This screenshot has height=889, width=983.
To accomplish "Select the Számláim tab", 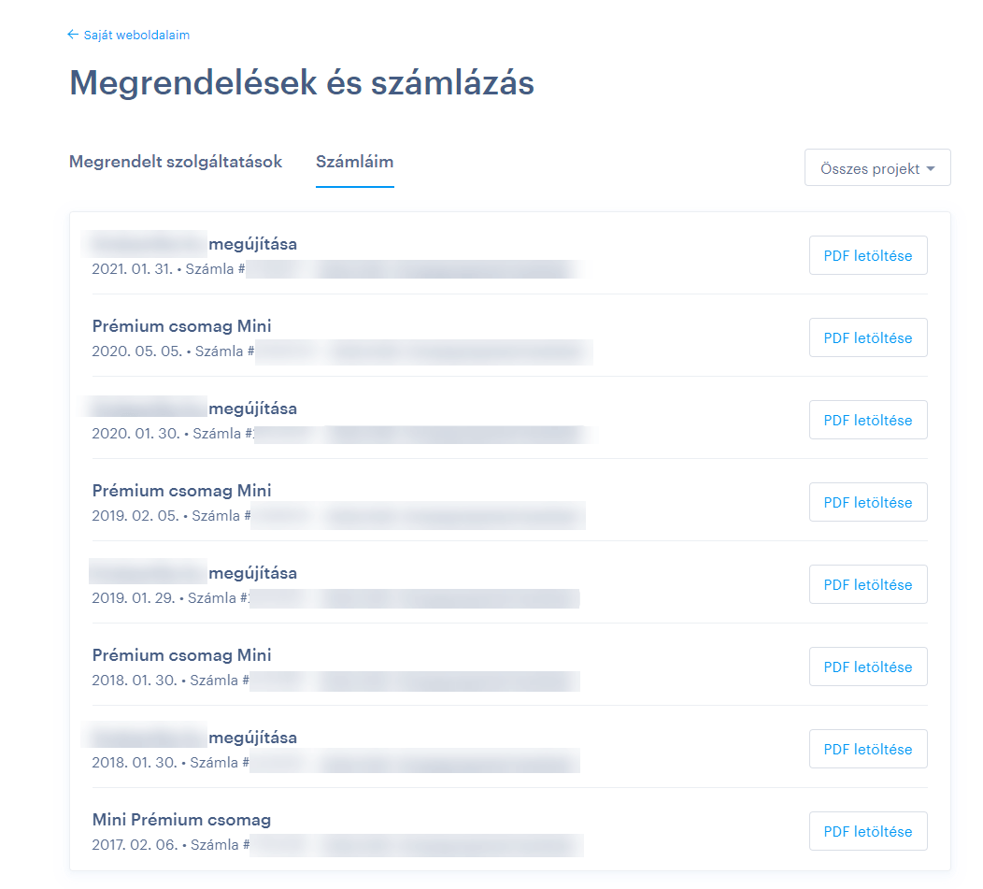I will click(x=355, y=162).
